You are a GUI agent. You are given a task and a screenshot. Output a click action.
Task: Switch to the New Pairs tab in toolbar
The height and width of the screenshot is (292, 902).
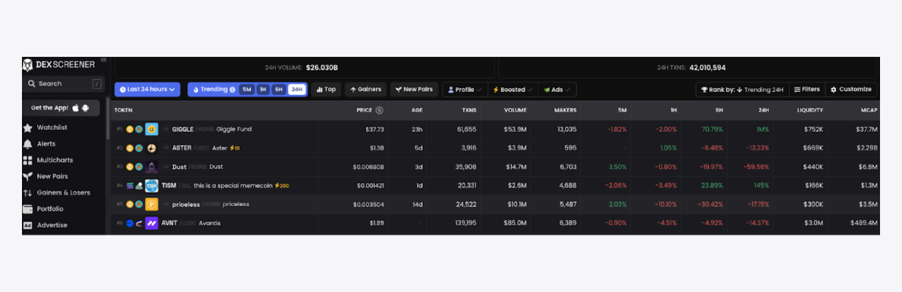414,89
